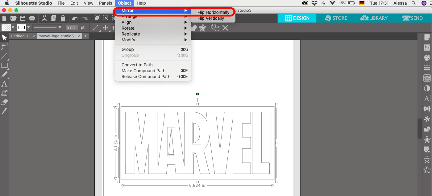Expand the Rotate submenu
Viewport: 432px width, 196px height.
[153, 28]
